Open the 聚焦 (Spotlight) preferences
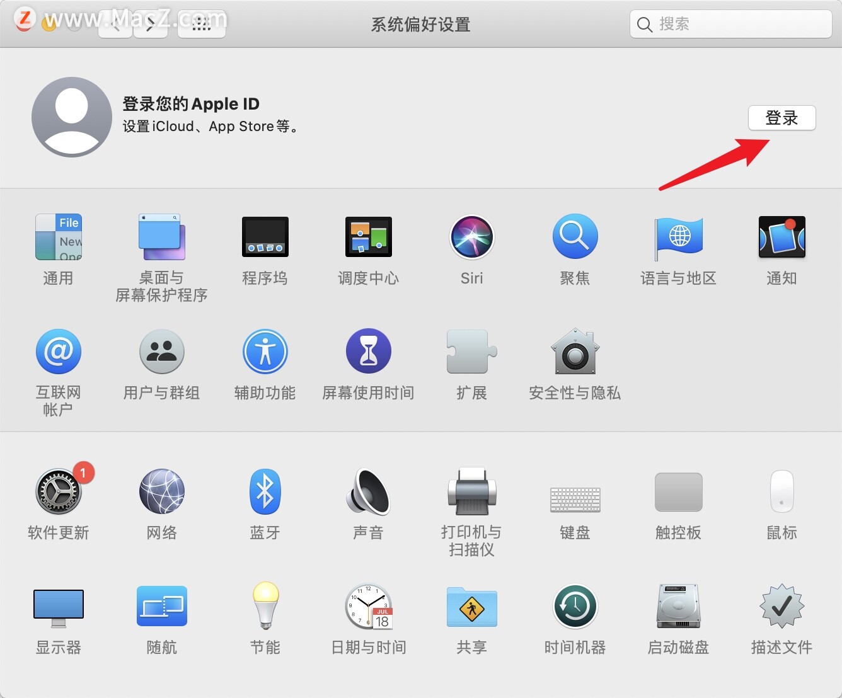Viewport: 842px width, 698px height. pyautogui.click(x=575, y=237)
